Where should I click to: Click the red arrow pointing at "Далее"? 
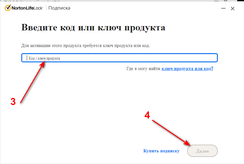[171, 132]
